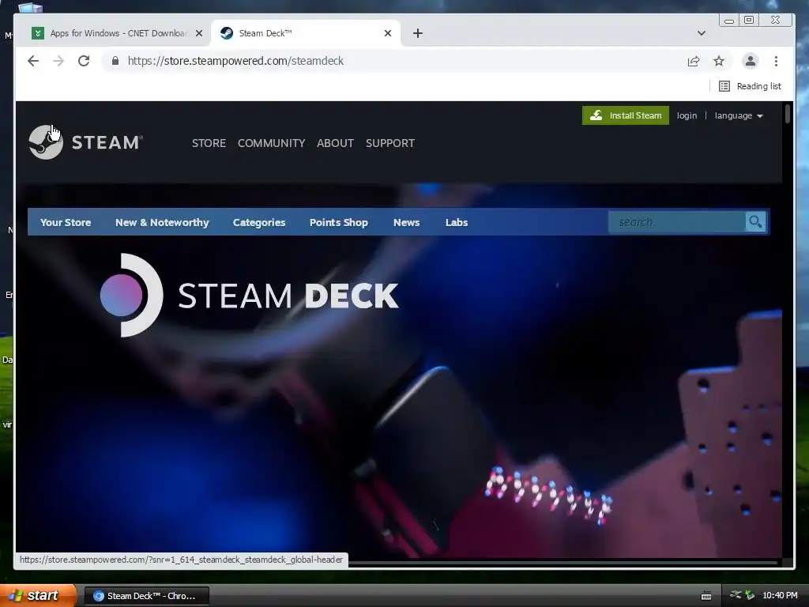Expand the language dropdown
809x607 pixels.
739,115
